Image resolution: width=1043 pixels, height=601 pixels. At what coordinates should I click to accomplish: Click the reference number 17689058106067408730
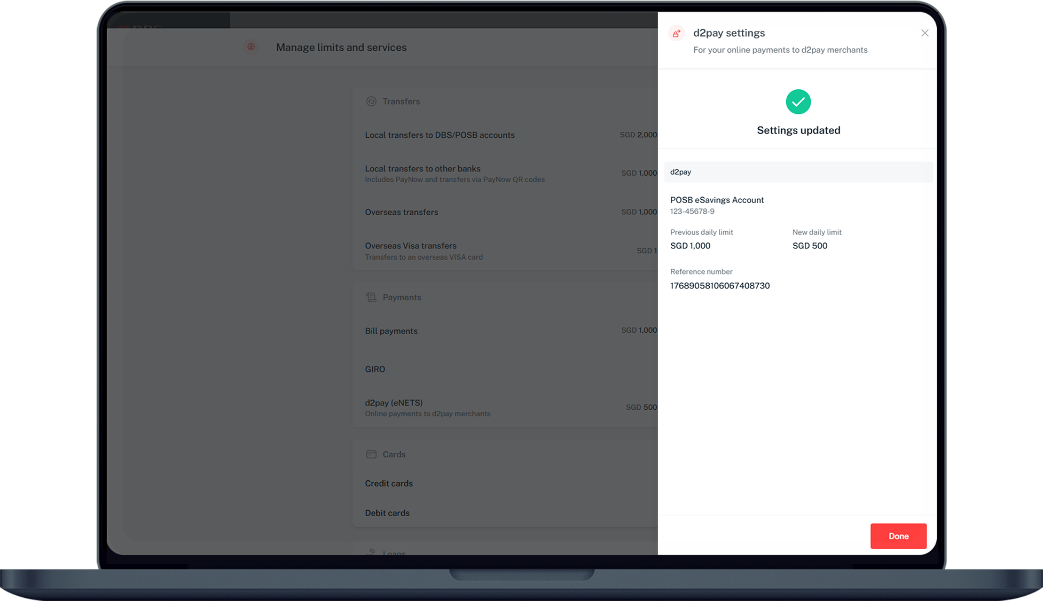pos(719,286)
